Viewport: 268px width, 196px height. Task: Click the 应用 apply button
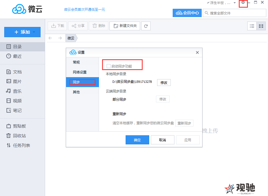(188, 140)
